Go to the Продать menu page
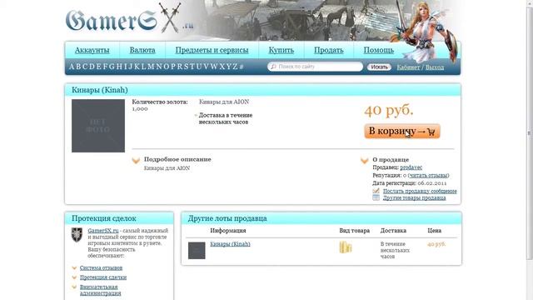 (329, 50)
